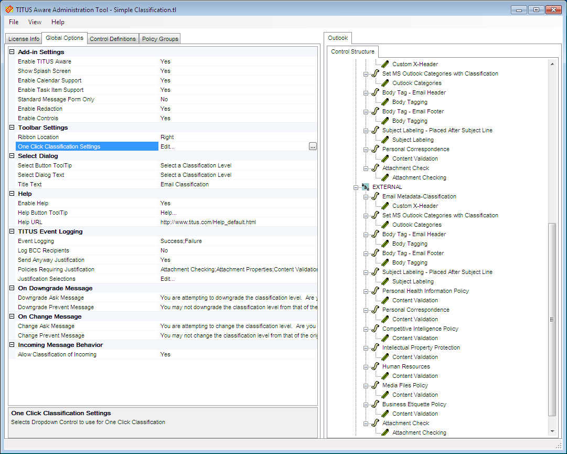567x454 pixels.
Task: Click the Human Resources policy scroll icon
Action: [376, 366]
